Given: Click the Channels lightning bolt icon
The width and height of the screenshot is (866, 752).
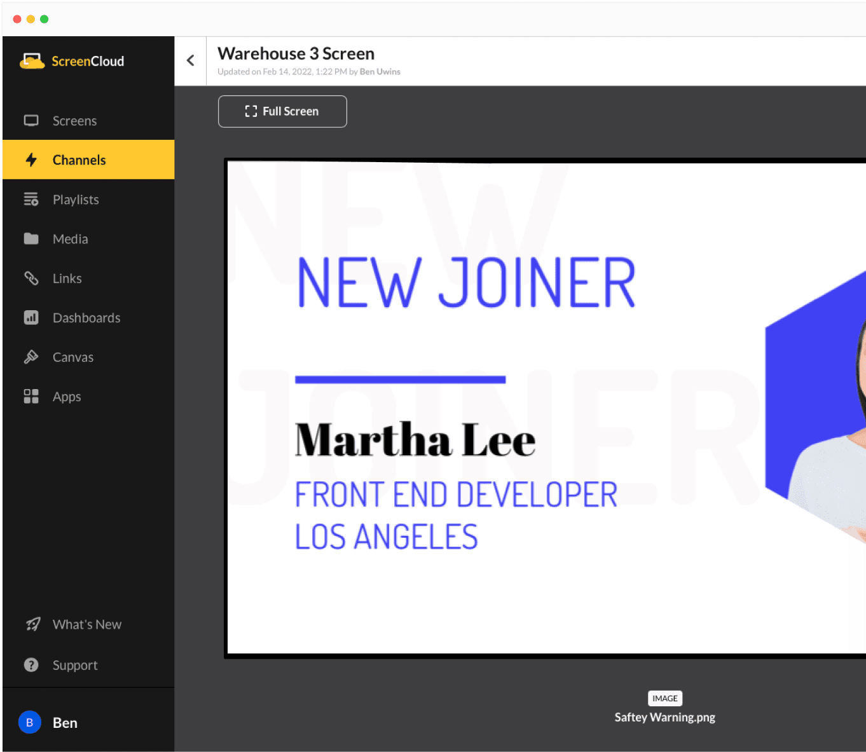Looking at the screenshot, I should 31,160.
